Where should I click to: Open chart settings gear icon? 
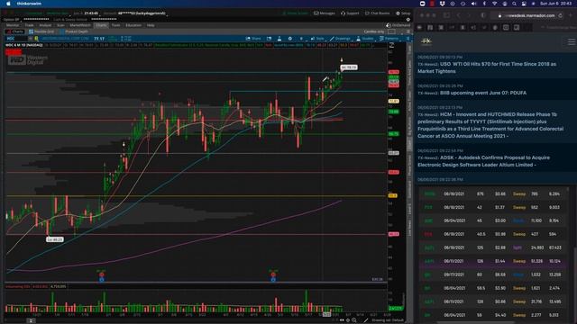pyautogui.click(x=290, y=38)
